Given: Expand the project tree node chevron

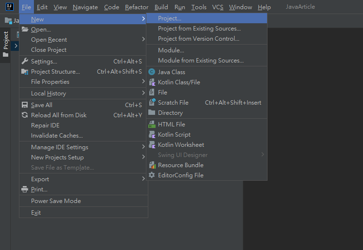Looking at the screenshot, I should [x=16, y=46].
